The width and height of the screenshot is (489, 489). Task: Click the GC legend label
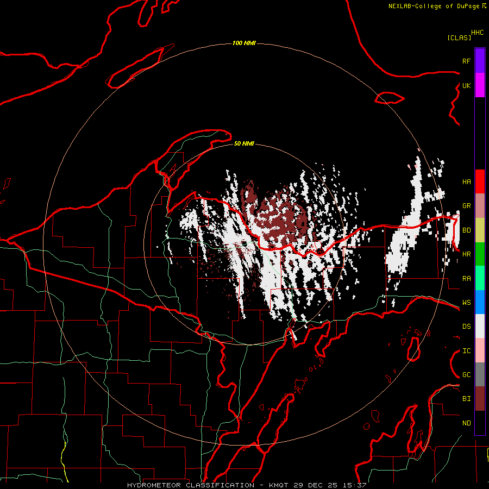point(466,375)
